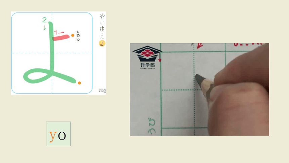Click the red number 1 stroke label
This screenshot has height=163, width=289.
(x=56, y=32)
